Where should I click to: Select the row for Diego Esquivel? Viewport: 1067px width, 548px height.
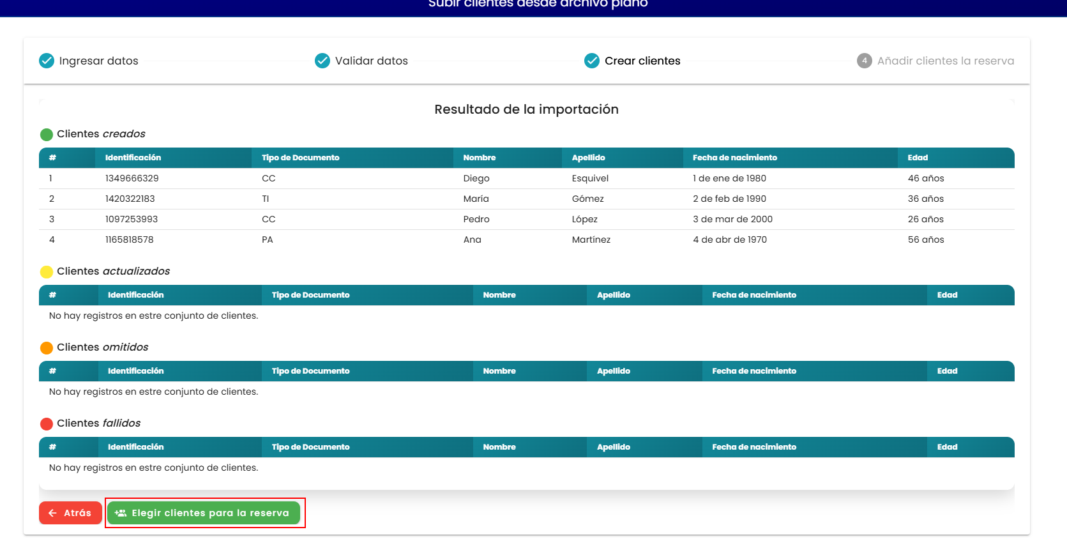point(527,178)
